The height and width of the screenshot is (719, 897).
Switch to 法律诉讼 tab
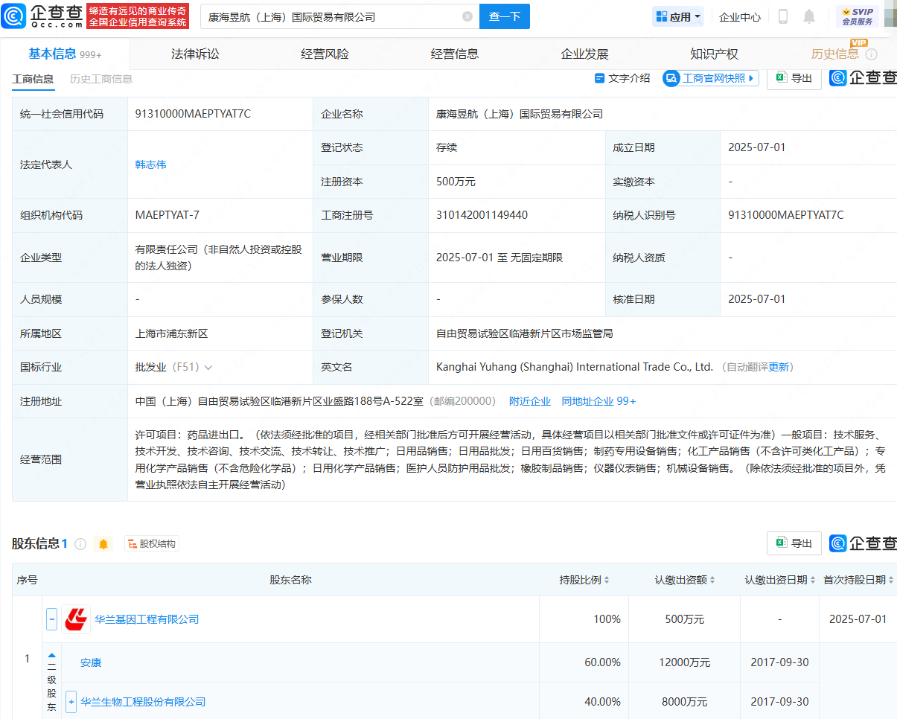pos(195,54)
